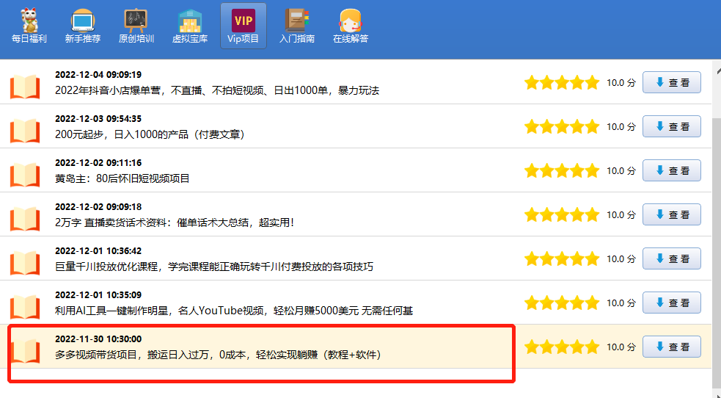The height and width of the screenshot is (398, 721).
Task: Click 查看 for 黄岛主 80后怀旧短视频 row
Action: [x=672, y=170]
